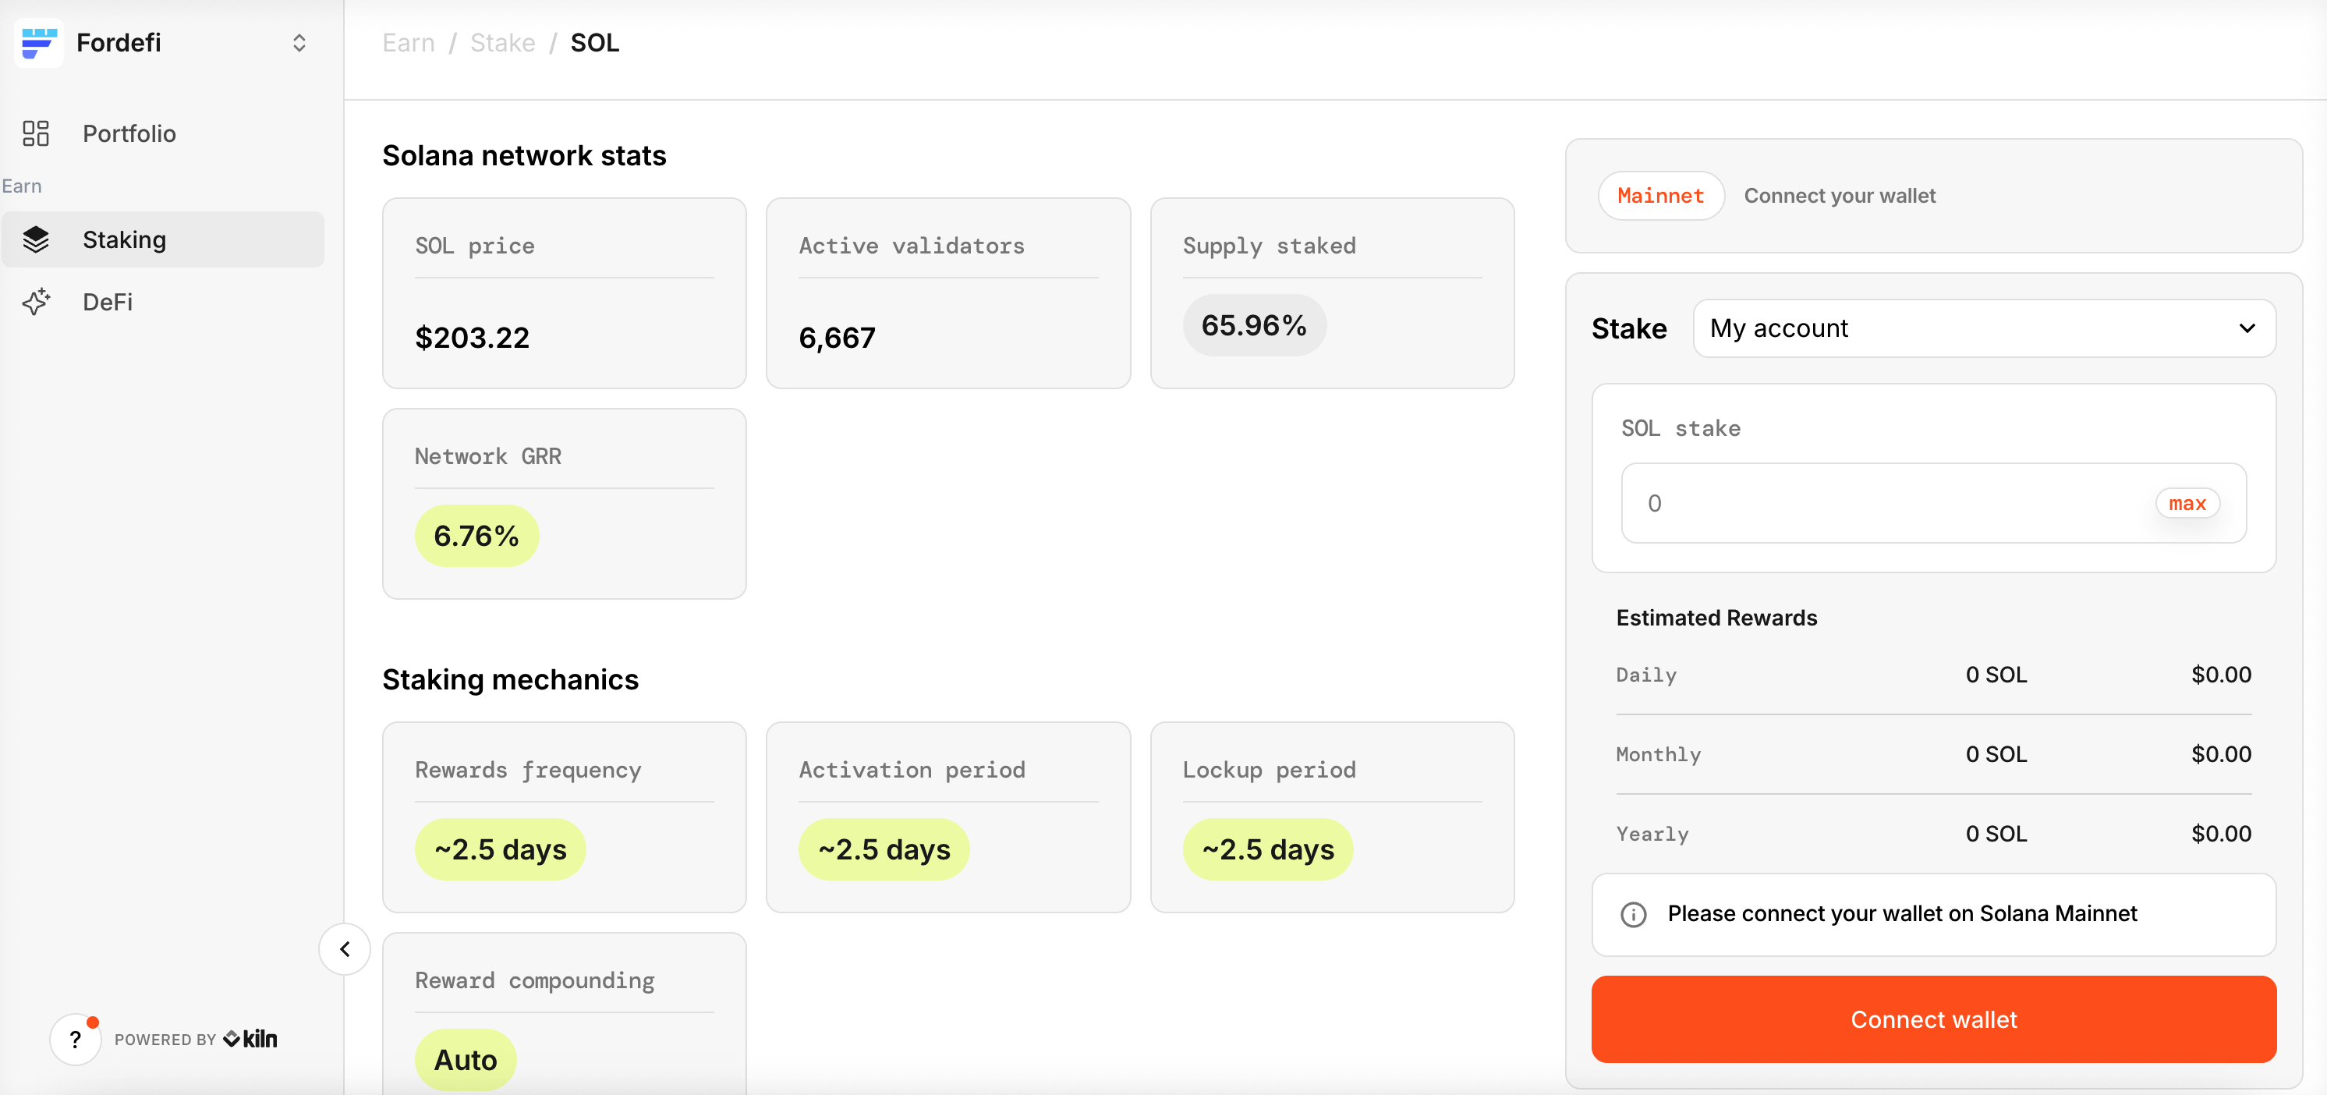The image size is (2327, 1095).
Task: Navigate to Portfolio page
Action: [x=129, y=133]
